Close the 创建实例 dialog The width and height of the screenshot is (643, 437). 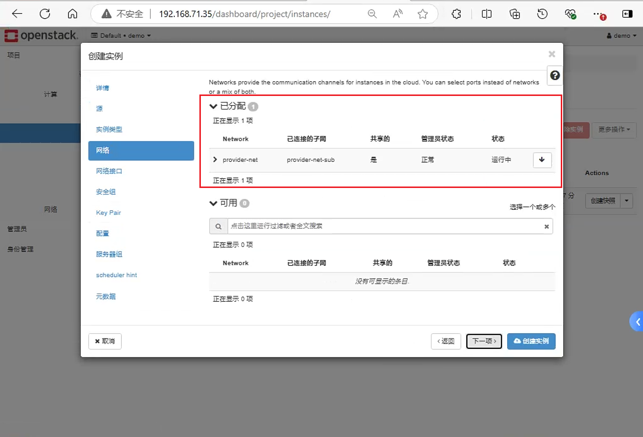[x=552, y=54]
